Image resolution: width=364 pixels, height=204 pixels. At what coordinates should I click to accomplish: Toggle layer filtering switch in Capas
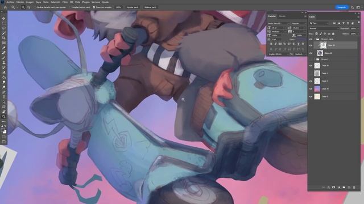click(358, 22)
